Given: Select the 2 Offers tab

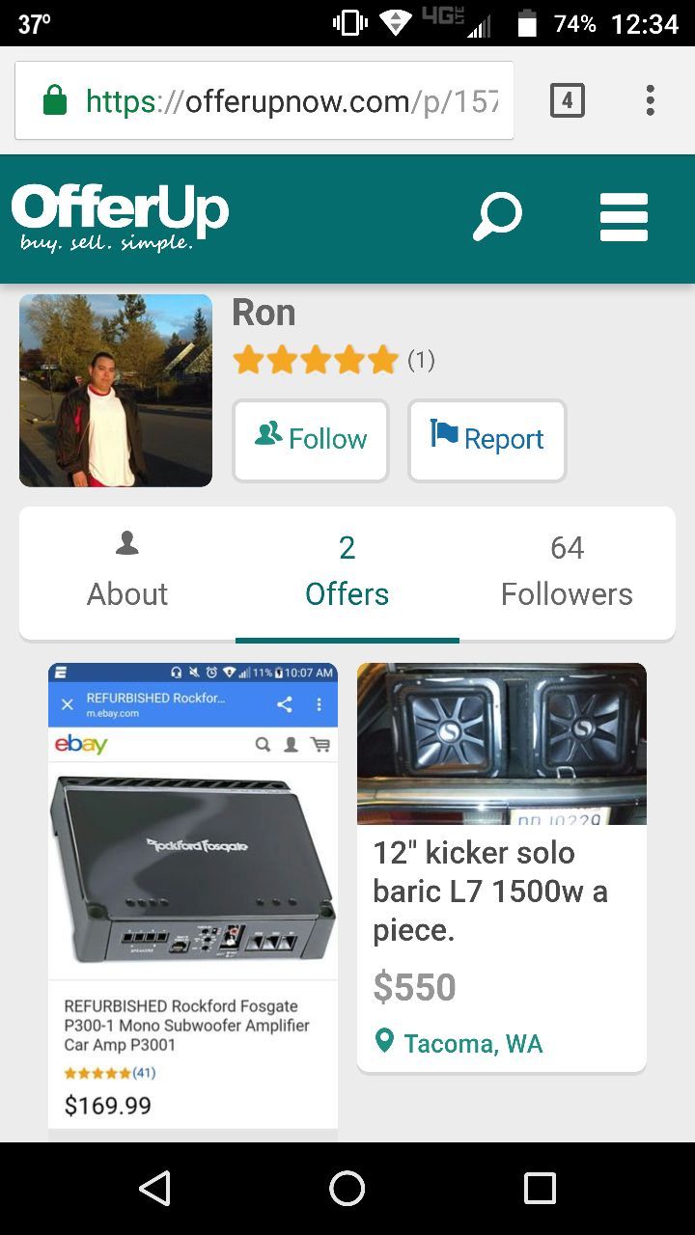Looking at the screenshot, I should [347, 572].
